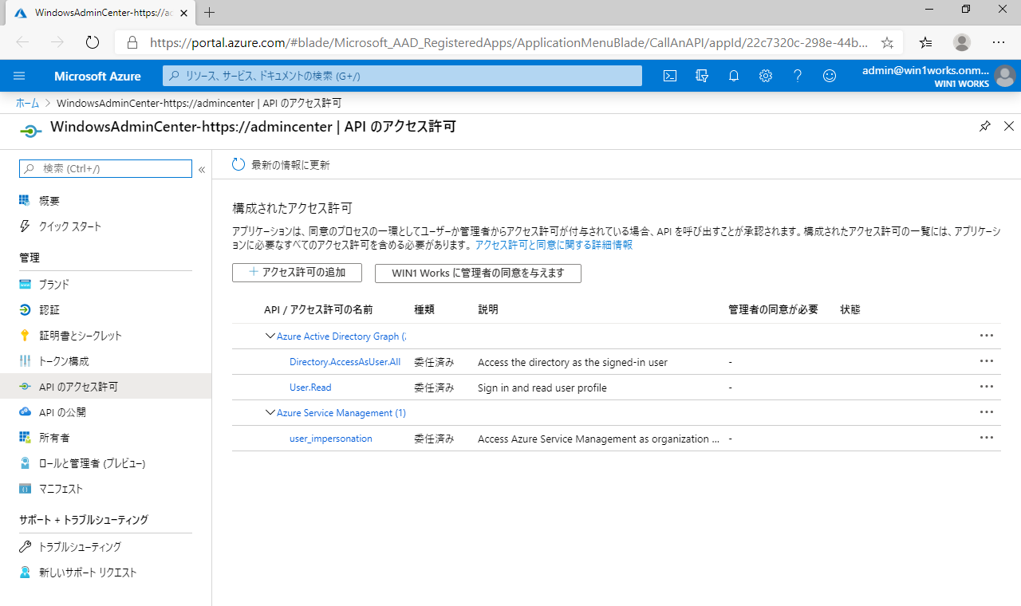Viewport: 1021px width, 606px height.
Task: Select API のアクセス許可 menu item
Action: [x=105, y=386]
